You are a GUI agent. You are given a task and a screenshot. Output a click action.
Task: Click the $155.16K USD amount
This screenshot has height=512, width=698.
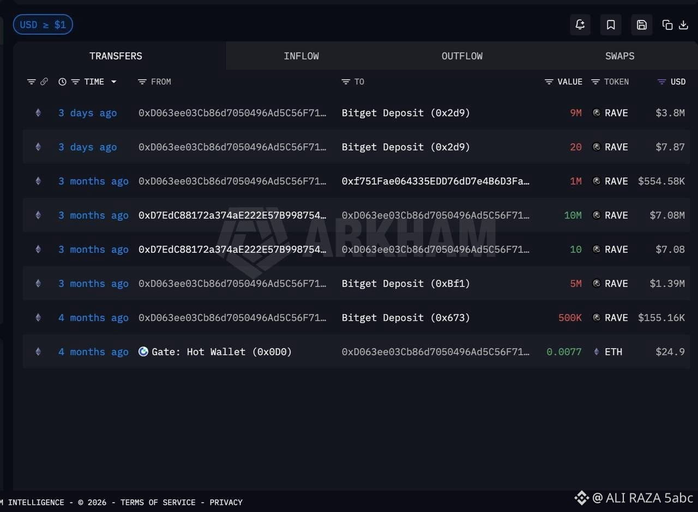tap(661, 318)
